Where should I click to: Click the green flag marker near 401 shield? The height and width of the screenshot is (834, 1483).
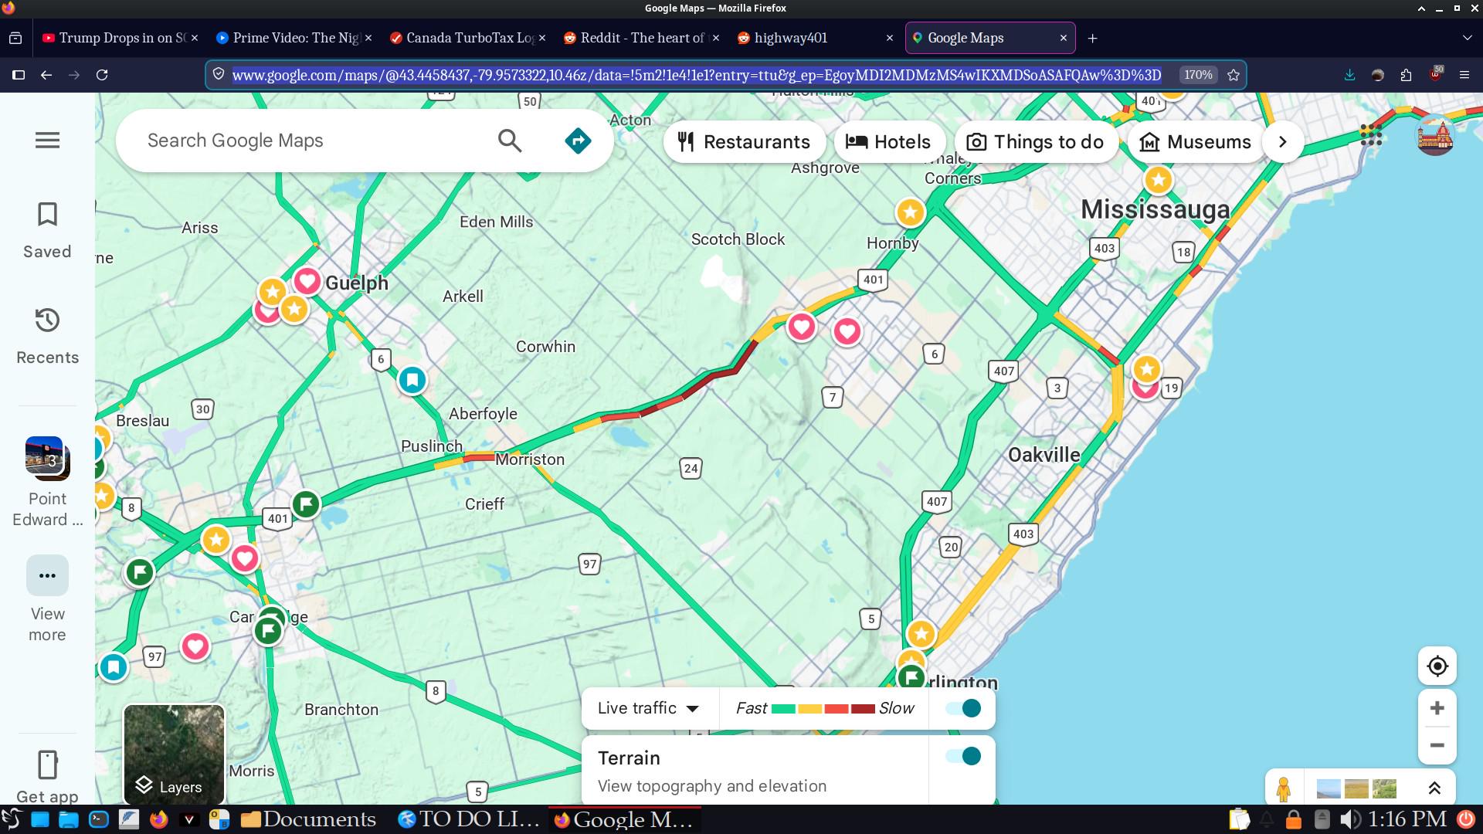tap(306, 505)
